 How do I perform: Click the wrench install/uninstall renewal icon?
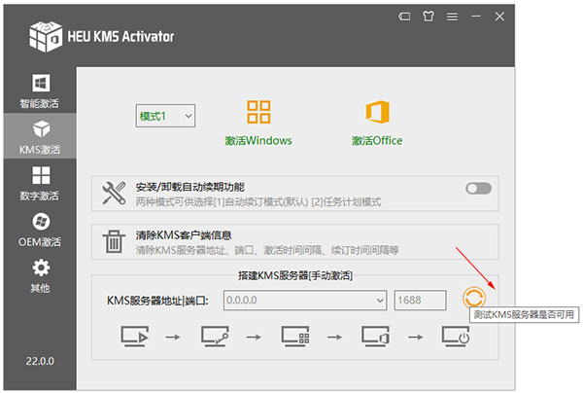[114, 192]
